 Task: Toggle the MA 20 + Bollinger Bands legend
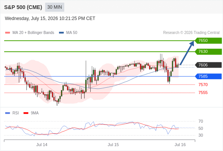33,33
